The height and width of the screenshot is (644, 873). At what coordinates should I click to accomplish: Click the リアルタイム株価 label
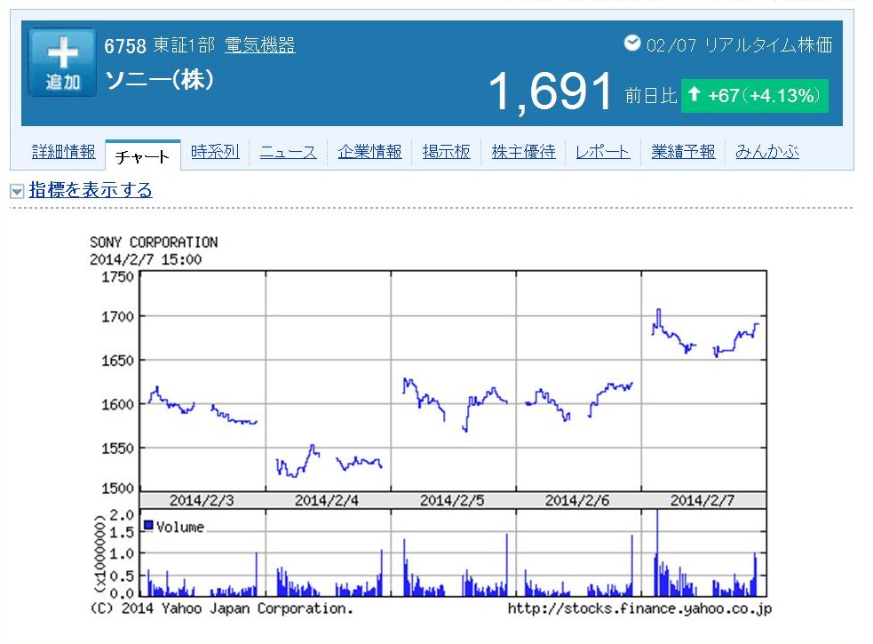coord(768,44)
